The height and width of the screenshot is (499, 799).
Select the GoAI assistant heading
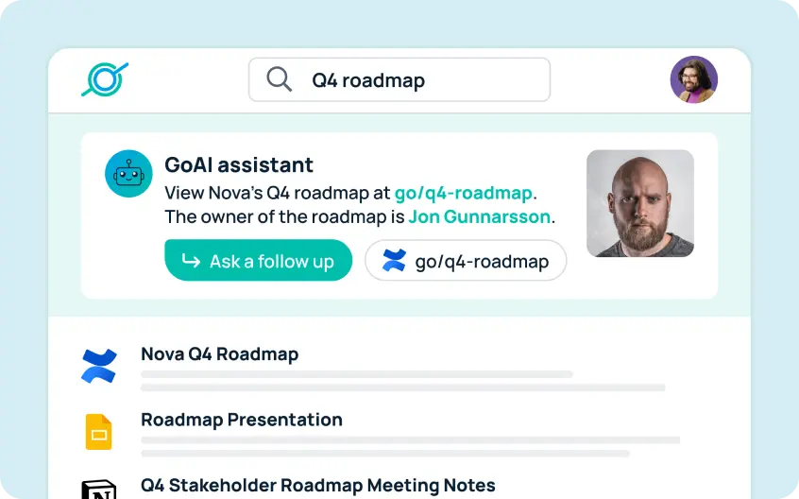coord(239,165)
